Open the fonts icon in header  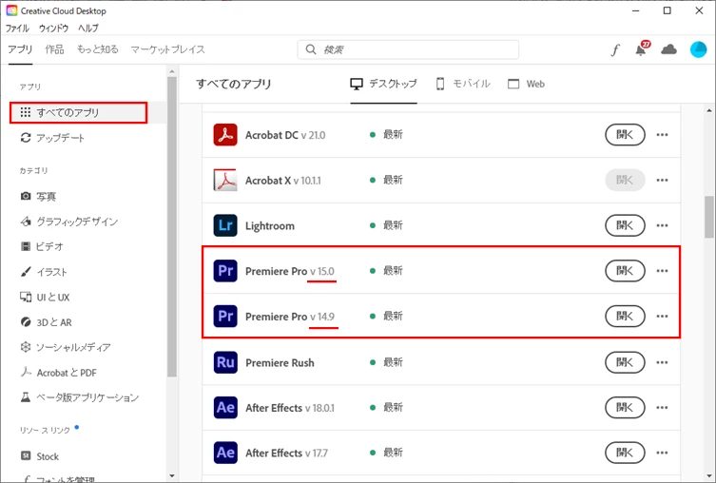click(615, 49)
